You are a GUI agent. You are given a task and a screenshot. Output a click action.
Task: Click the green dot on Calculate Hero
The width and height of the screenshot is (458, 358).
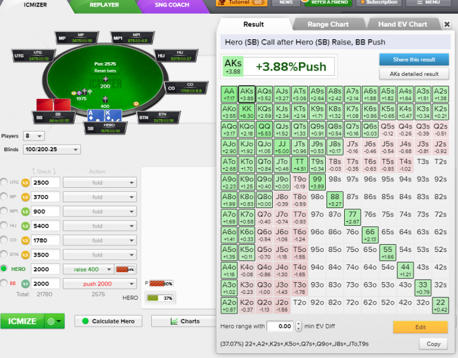point(85,321)
